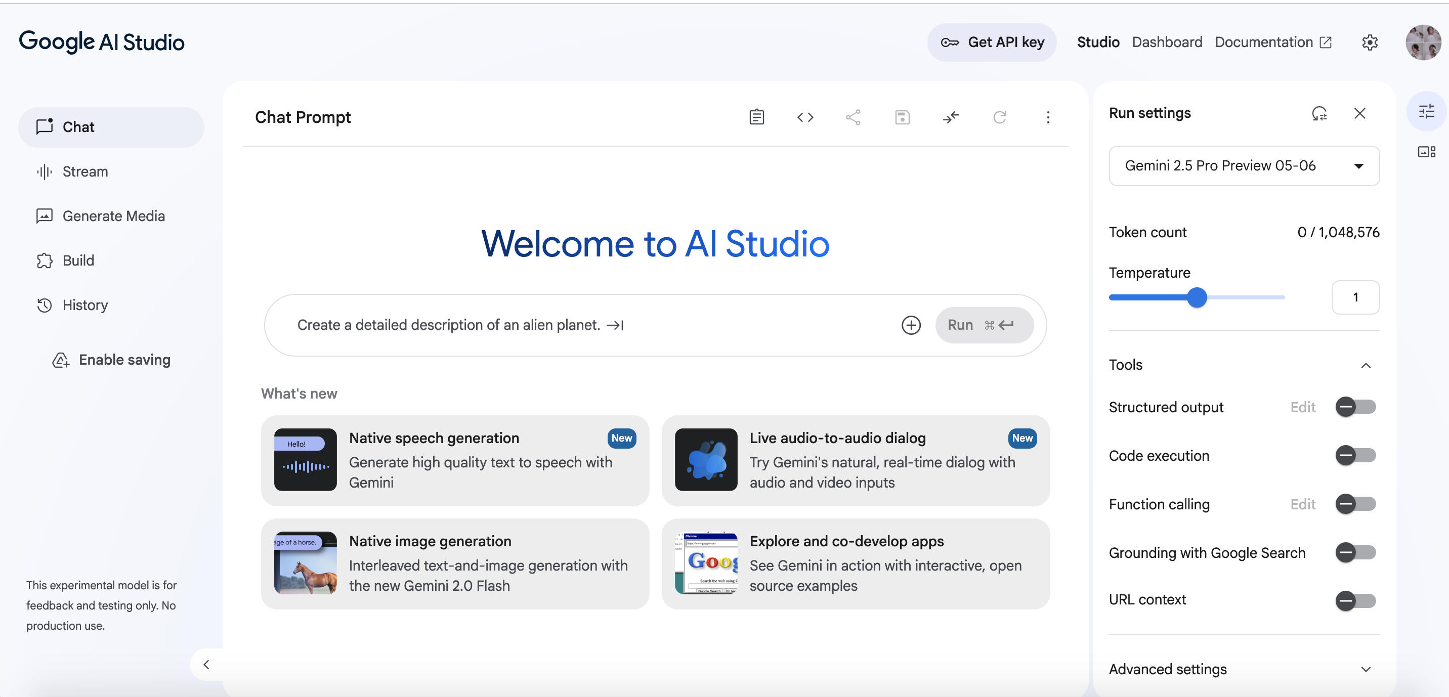Enable the Code execution switch
The image size is (1449, 697).
click(1355, 455)
